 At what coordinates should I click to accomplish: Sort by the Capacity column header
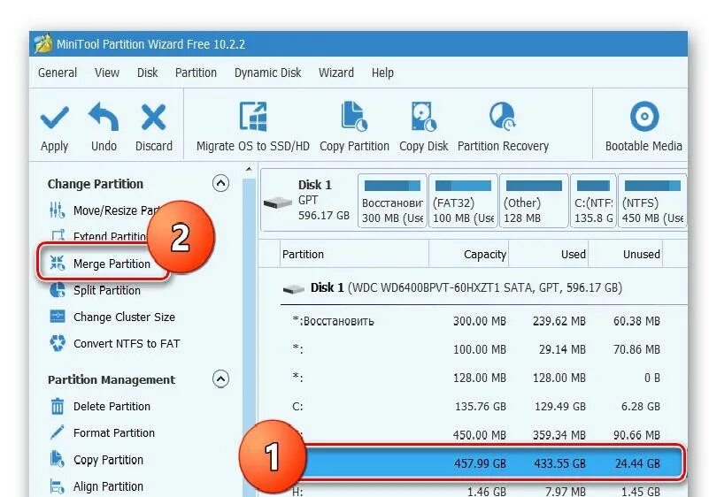[x=468, y=255]
